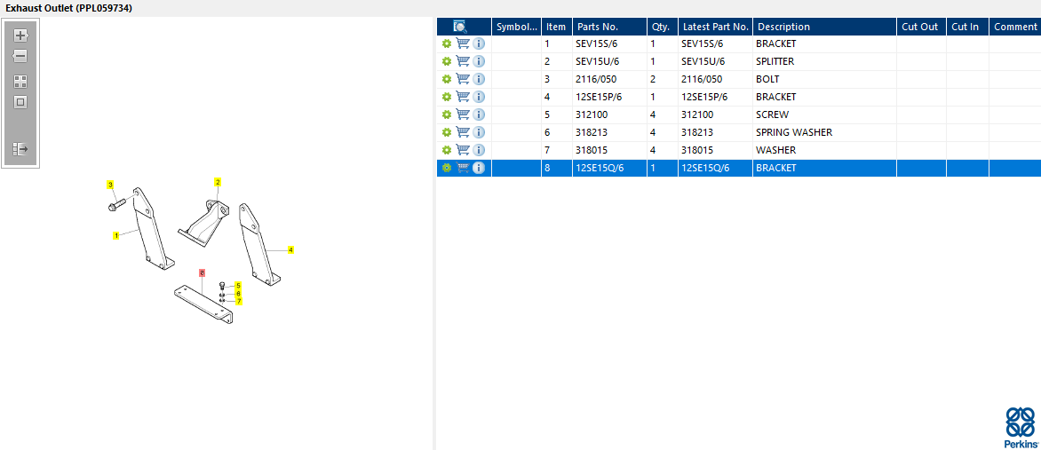Add 12SE15Q/6 bracket to cart
The height and width of the screenshot is (450, 1041).
pyautogui.click(x=463, y=168)
